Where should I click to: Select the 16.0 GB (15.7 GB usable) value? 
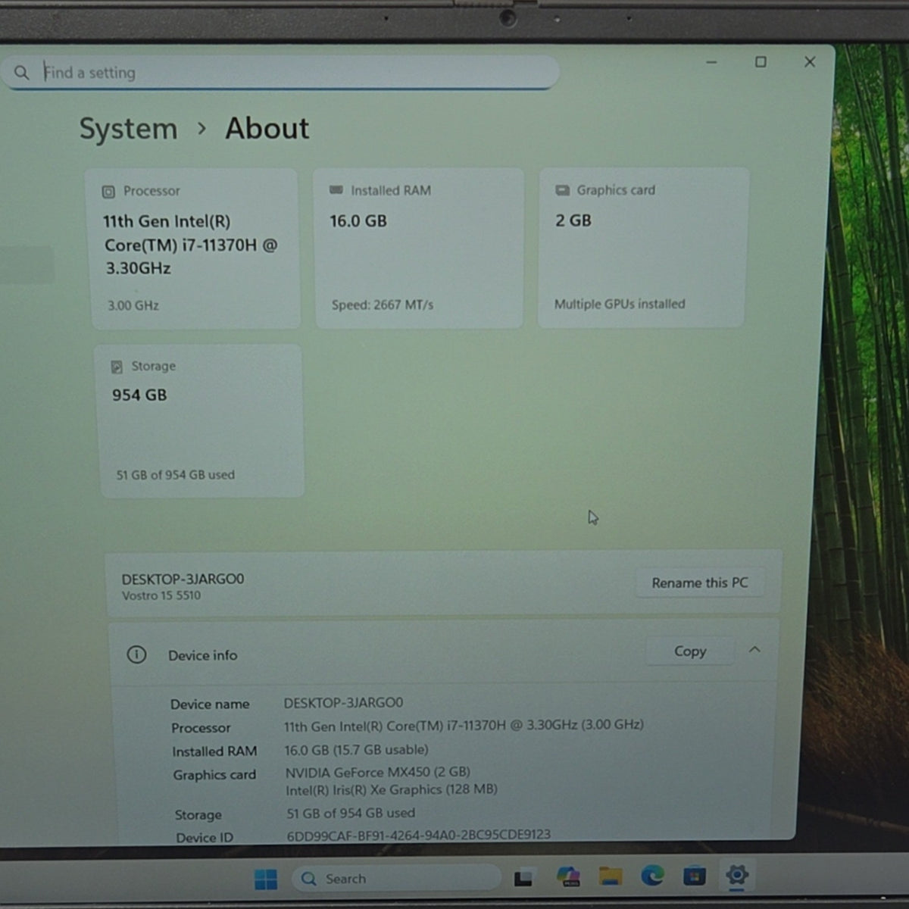pos(356,750)
